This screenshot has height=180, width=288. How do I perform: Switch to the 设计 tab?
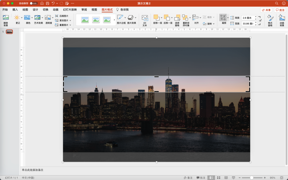[x=35, y=10]
